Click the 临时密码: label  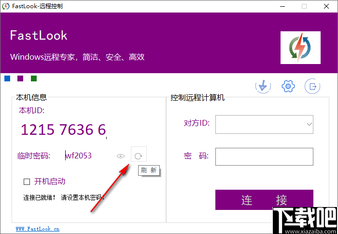coord(34,156)
